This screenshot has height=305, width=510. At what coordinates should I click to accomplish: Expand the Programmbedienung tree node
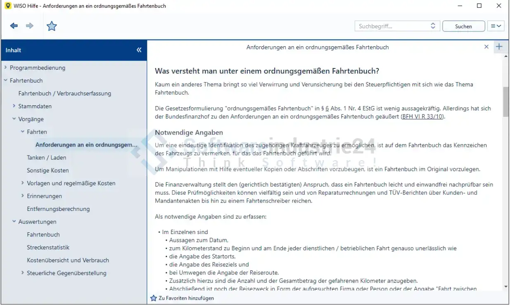click(x=5, y=68)
